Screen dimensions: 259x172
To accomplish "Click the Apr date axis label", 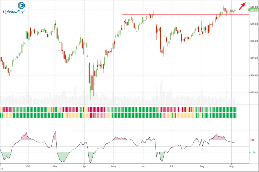I will click(84, 166).
